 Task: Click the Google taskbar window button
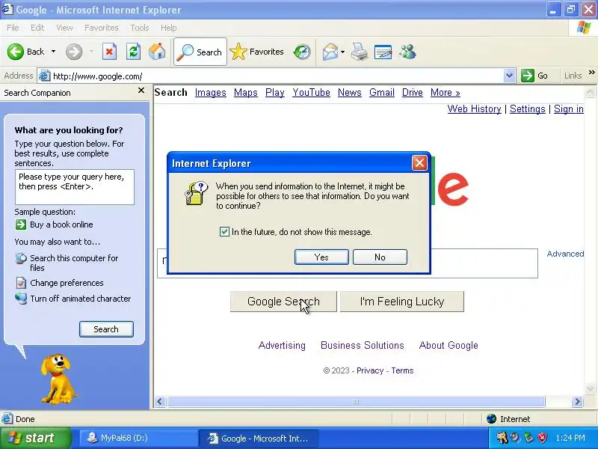click(259, 439)
